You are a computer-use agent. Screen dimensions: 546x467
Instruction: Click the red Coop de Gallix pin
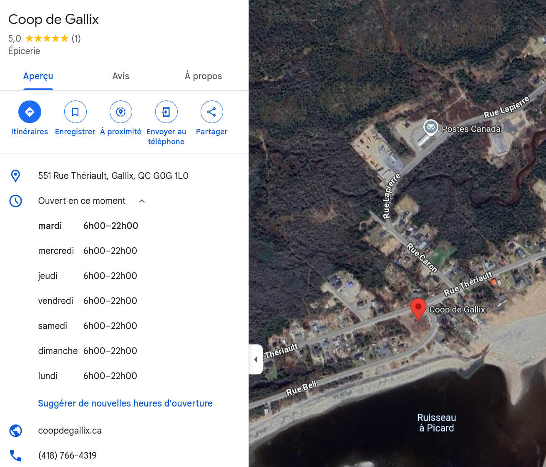[x=418, y=309]
